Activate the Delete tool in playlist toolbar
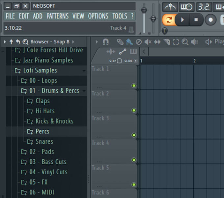The width and height of the screenshot is (224, 198). click(139, 42)
